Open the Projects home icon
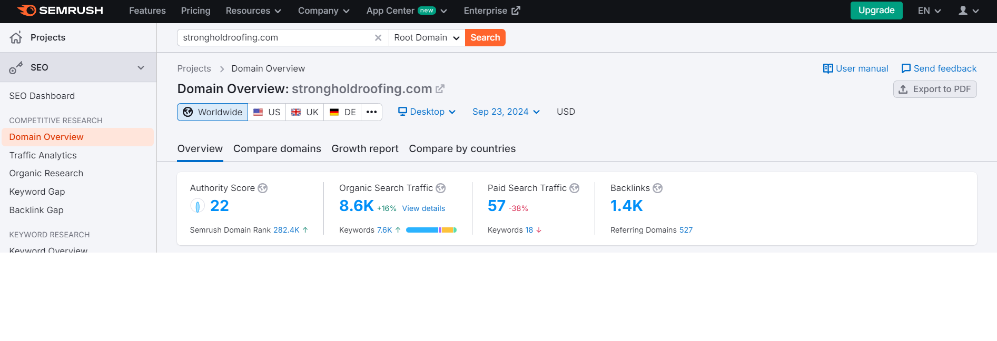The width and height of the screenshot is (997, 341). pos(16,37)
